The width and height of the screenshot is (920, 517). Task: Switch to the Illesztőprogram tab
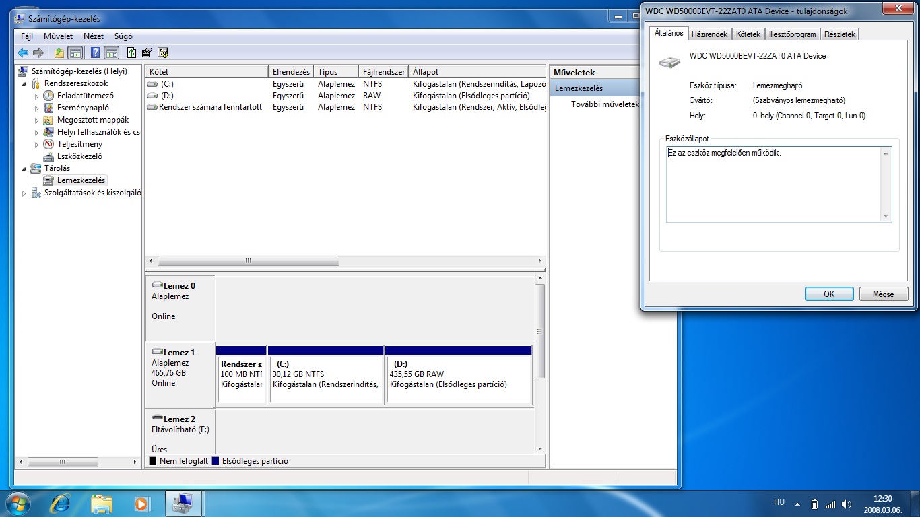pyautogui.click(x=792, y=34)
